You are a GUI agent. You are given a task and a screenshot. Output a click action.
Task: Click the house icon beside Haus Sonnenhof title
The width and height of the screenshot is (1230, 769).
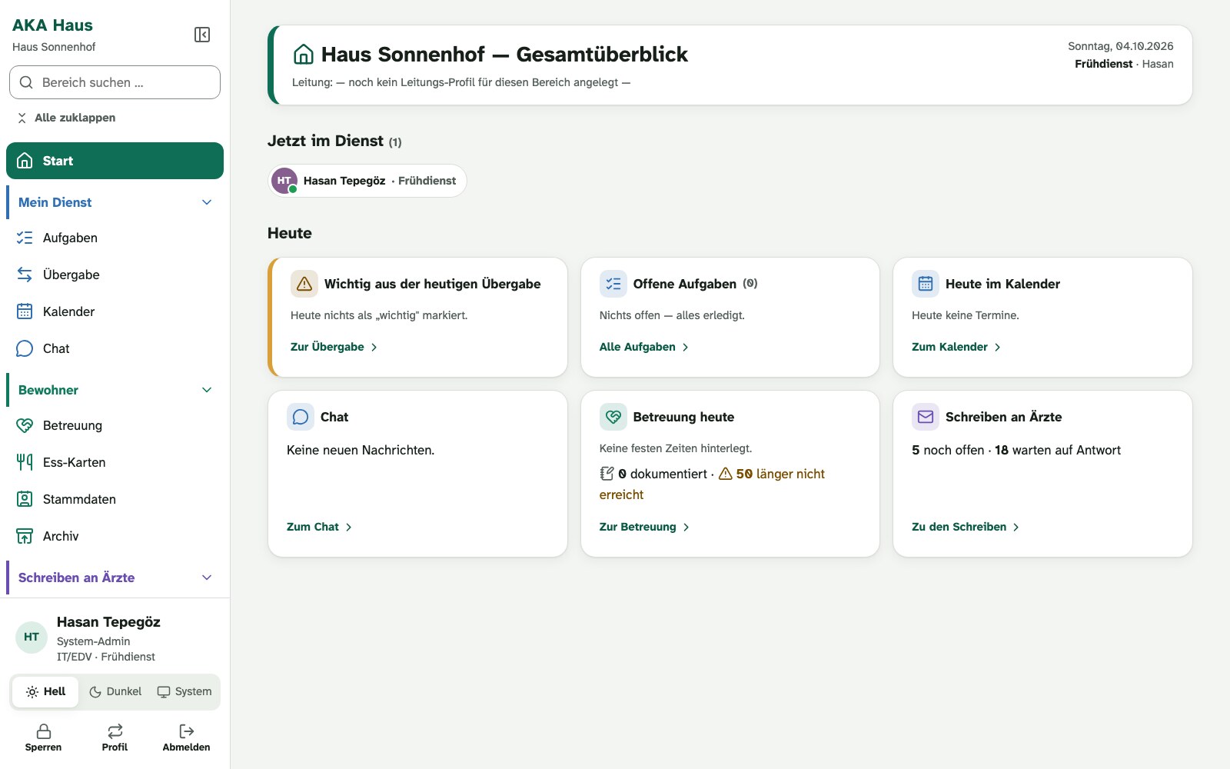click(304, 55)
